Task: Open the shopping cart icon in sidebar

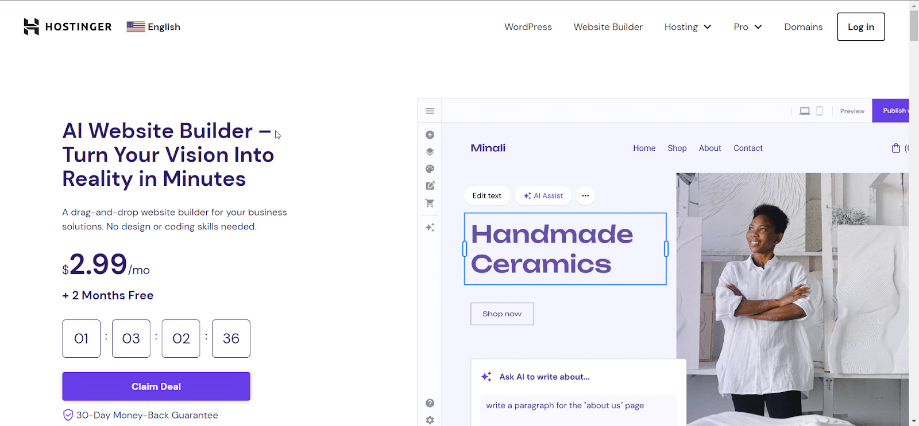Action: [430, 203]
